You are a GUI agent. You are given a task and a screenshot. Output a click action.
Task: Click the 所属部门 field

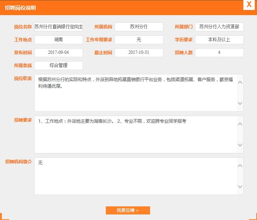[219, 27]
